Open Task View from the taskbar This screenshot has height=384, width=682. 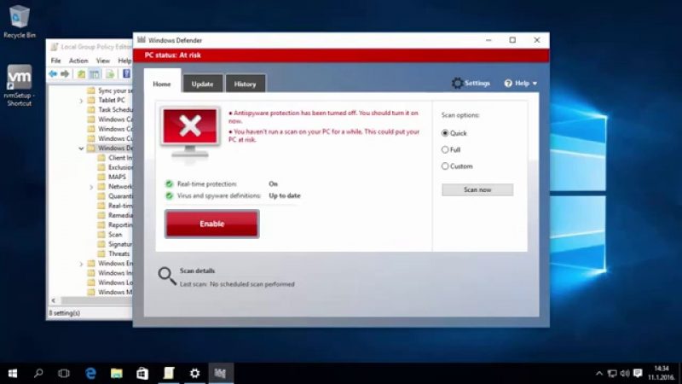click(64, 373)
